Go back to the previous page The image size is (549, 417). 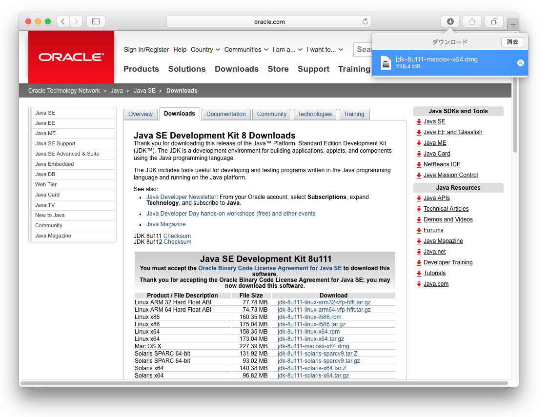click(x=63, y=21)
